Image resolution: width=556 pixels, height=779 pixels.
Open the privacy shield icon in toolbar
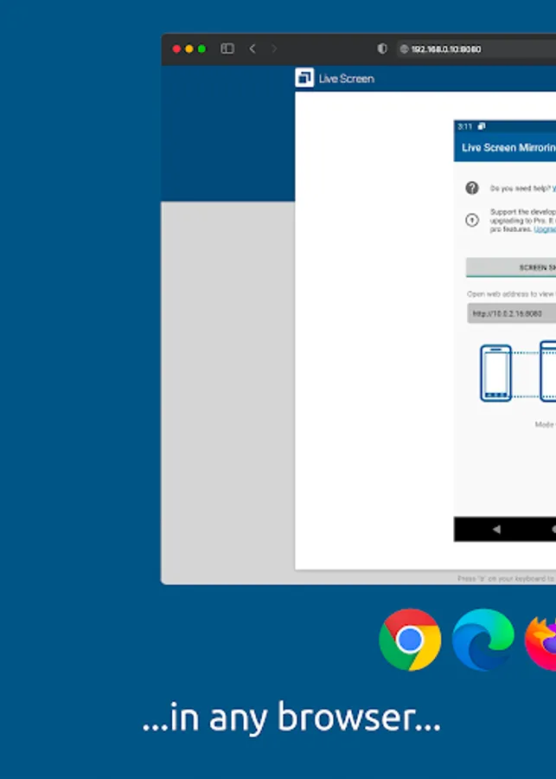(x=381, y=48)
